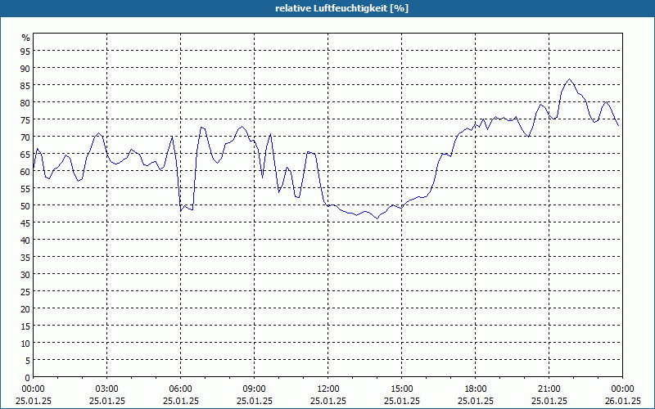
Task: Click the 15:00 time axis label
Action: point(402,389)
